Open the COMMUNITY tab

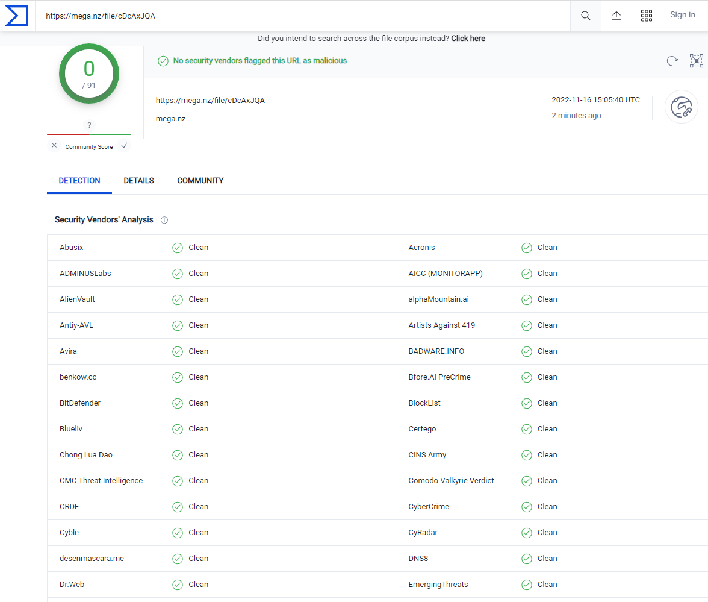click(x=200, y=181)
